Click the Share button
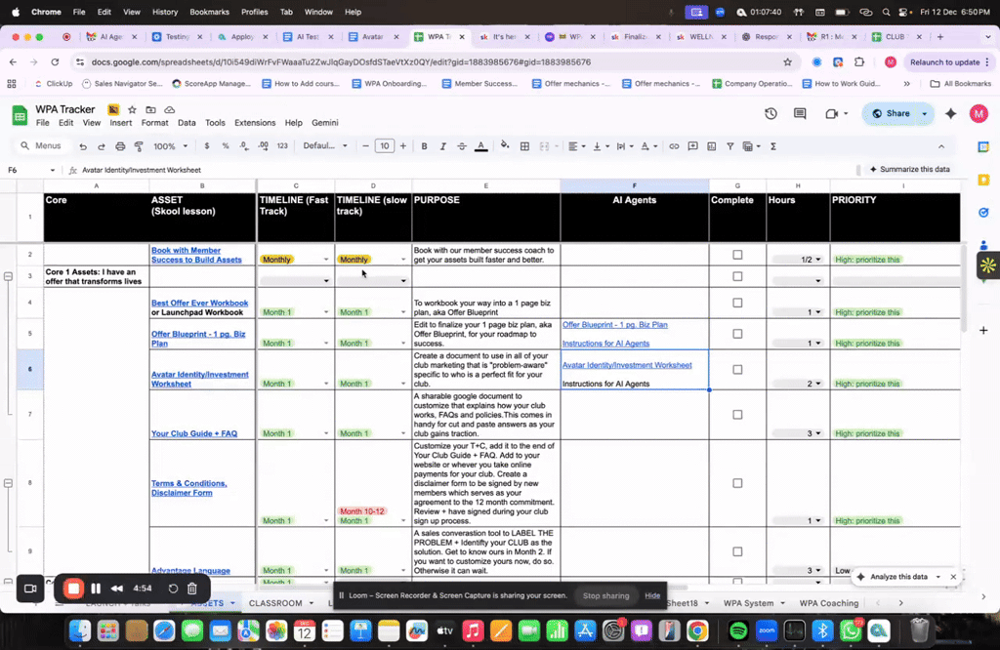The height and width of the screenshot is (650, 1000). click(891, 113)
